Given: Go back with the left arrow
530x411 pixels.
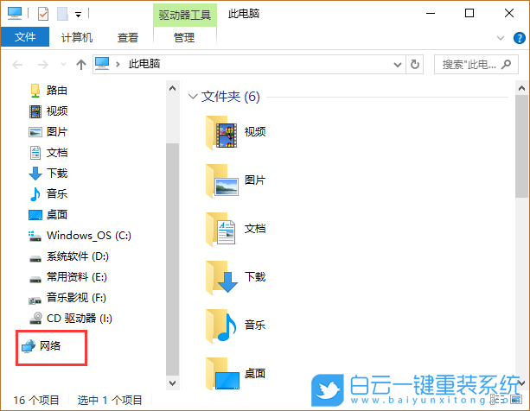Looking at the screenshot, I should [17, 65].
